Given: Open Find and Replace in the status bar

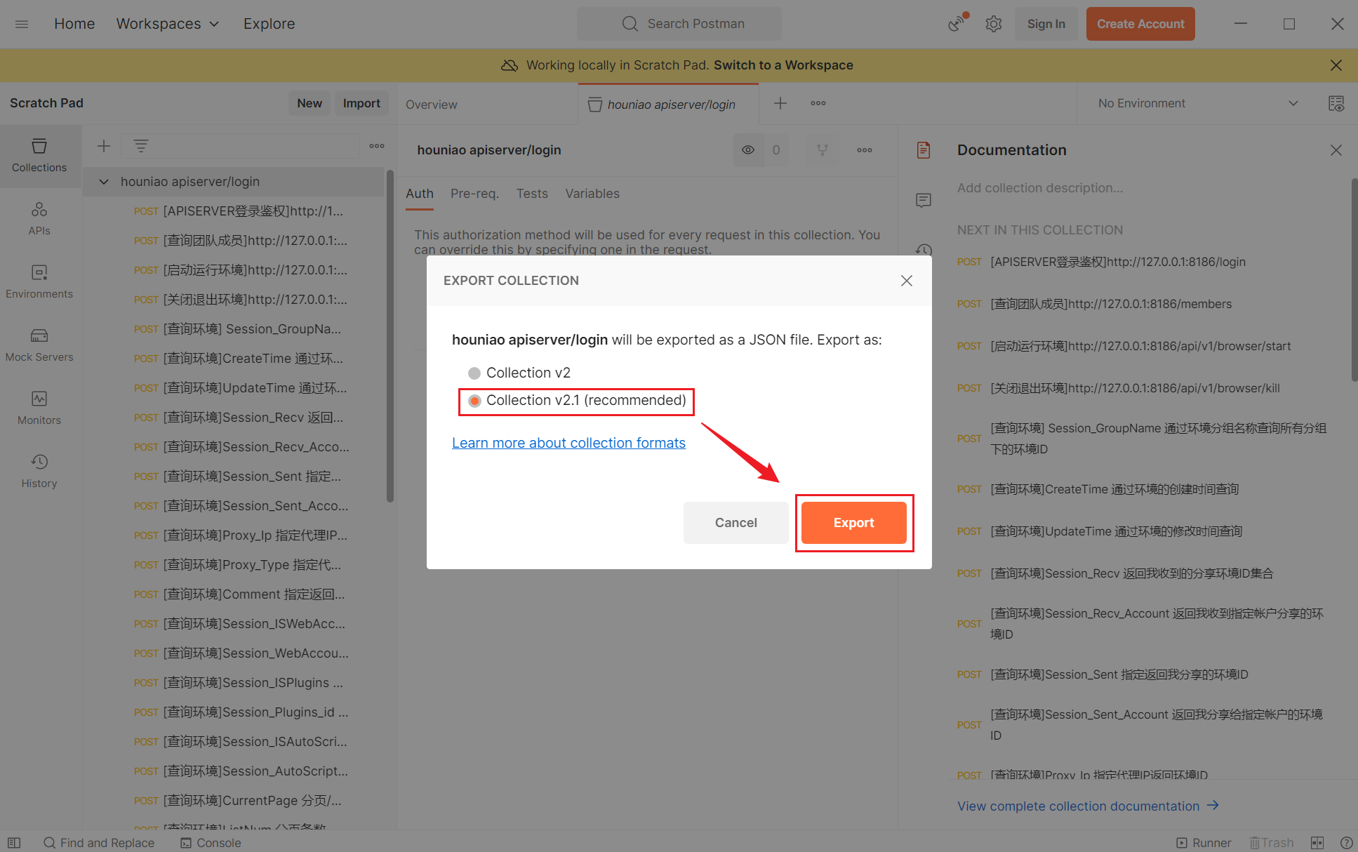Looking at the screenshot, I should 99,842.
